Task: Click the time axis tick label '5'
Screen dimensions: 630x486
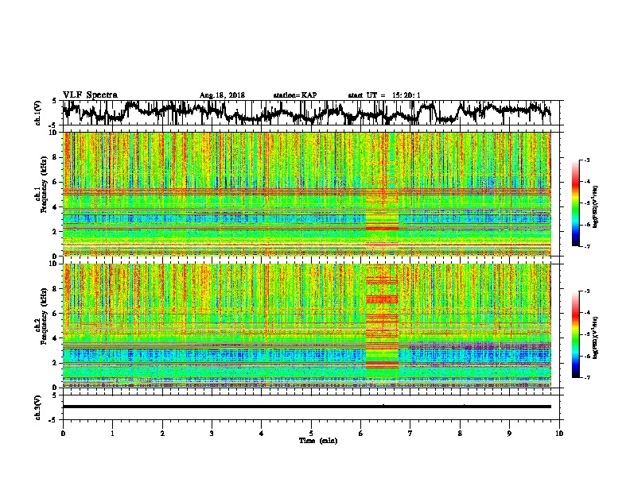Action: click(311, 434)
